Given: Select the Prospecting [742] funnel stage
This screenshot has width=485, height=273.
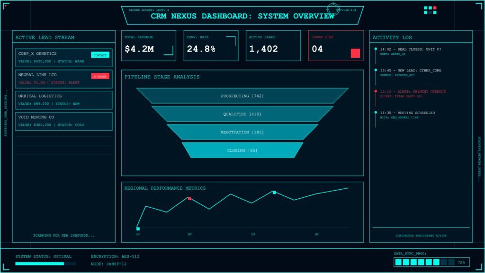Looking at the screenshot, I should [x=242, y=96].
